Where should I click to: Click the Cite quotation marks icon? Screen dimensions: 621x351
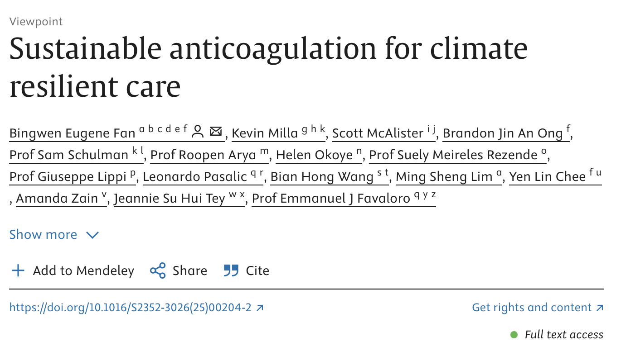pyautogui.click(x=231, y=270)
